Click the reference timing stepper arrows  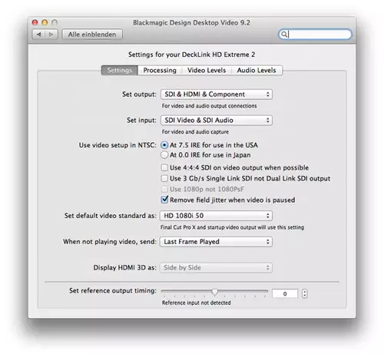304,294
